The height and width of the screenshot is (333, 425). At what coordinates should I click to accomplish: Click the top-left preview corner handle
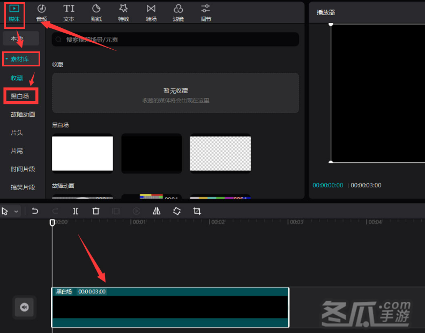[x=331, y=25]
